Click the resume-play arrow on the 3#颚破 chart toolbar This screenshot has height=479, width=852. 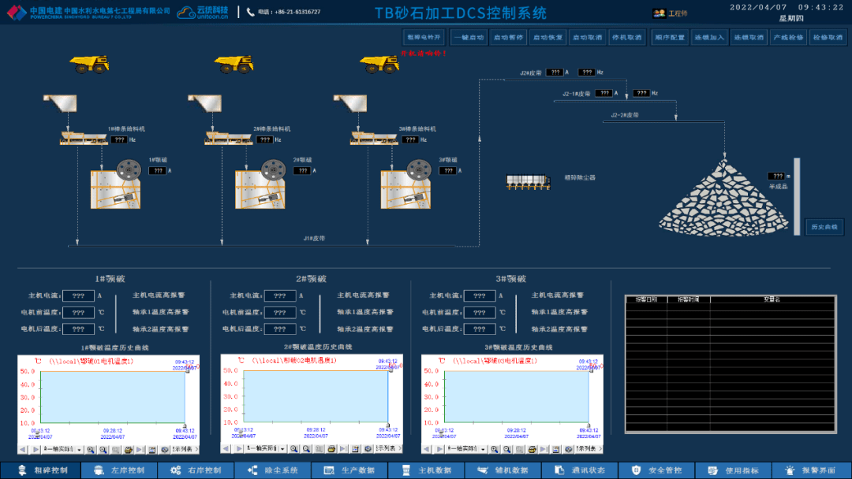[544, 450]
